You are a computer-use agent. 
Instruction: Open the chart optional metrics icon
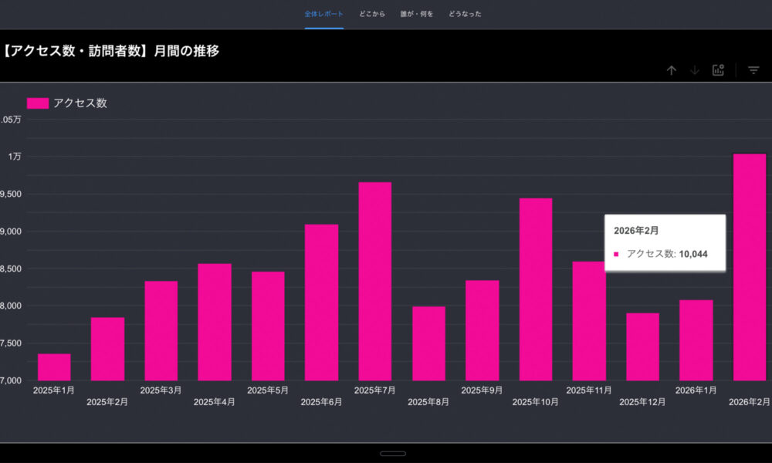(x=718, y=70)
